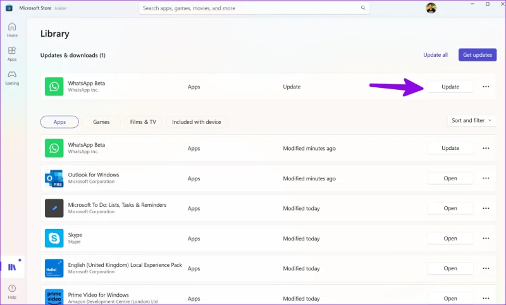This screenshot has width=506, height=305.
Task: Click the search magnifier icon
Action: coord(363,8)
